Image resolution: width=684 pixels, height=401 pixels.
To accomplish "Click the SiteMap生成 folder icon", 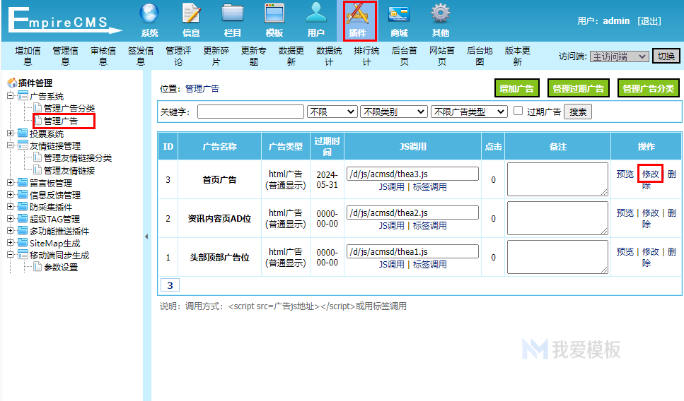I will (23, 243).
